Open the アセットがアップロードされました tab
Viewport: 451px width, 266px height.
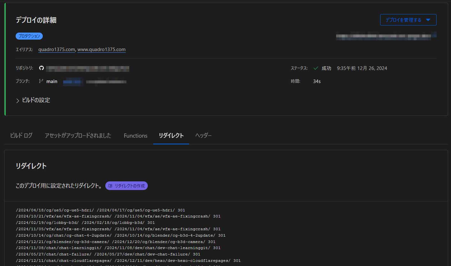(78, 135)
